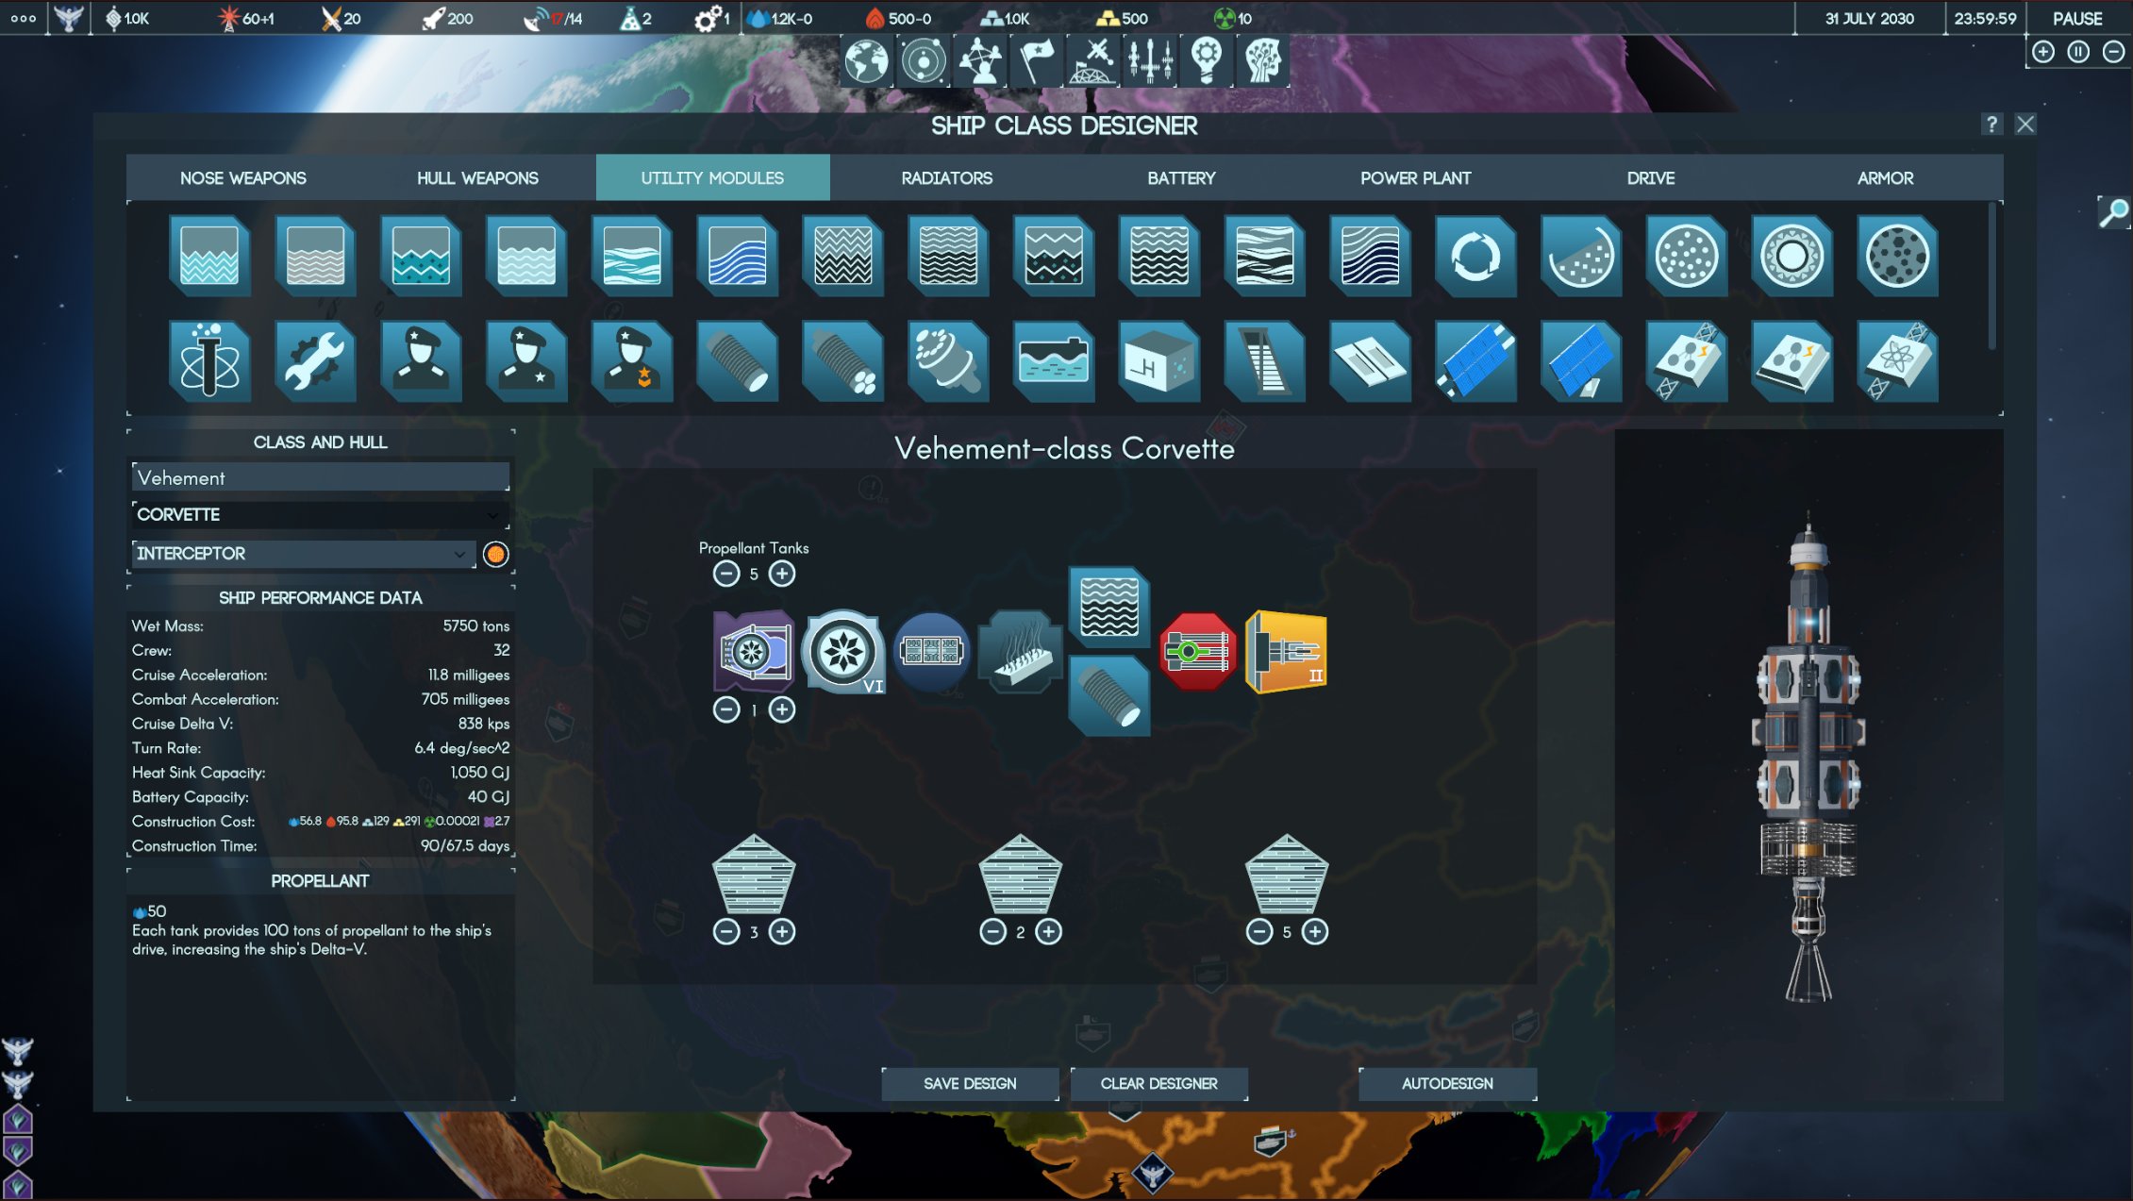This screenshot has width=2133, height=1201.
Task: Click the orange circle next to INTERCEPTOR
Action: pos(495,554)
